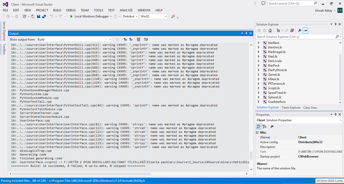Click Home icon in Solution Explorer
Image resolution: width=344 pixels, height=184 pixels.
click(x=270, y=30)
